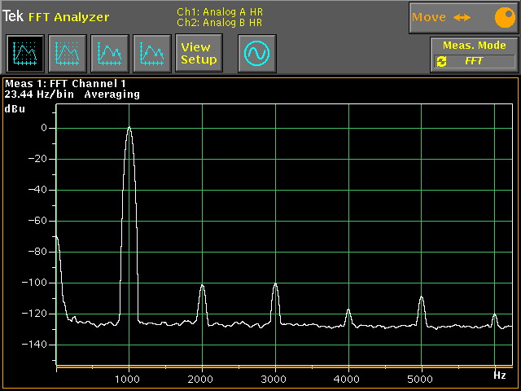The image size is (521, 391).
Task: Open the View Setup button
Action: pyautogui.click(x=198, y=54)
